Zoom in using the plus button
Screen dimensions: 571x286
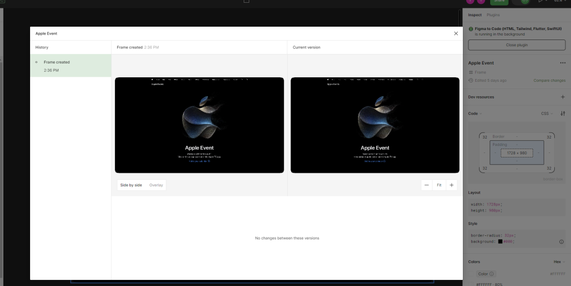[x=451, y=185]
